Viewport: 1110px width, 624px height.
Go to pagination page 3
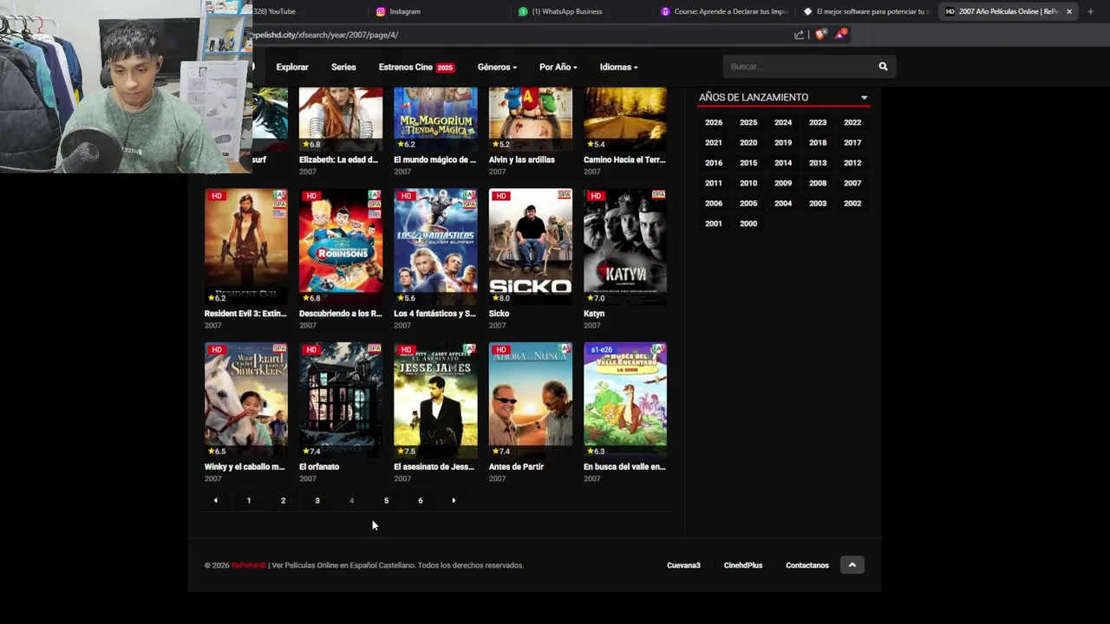click(317, 500)
